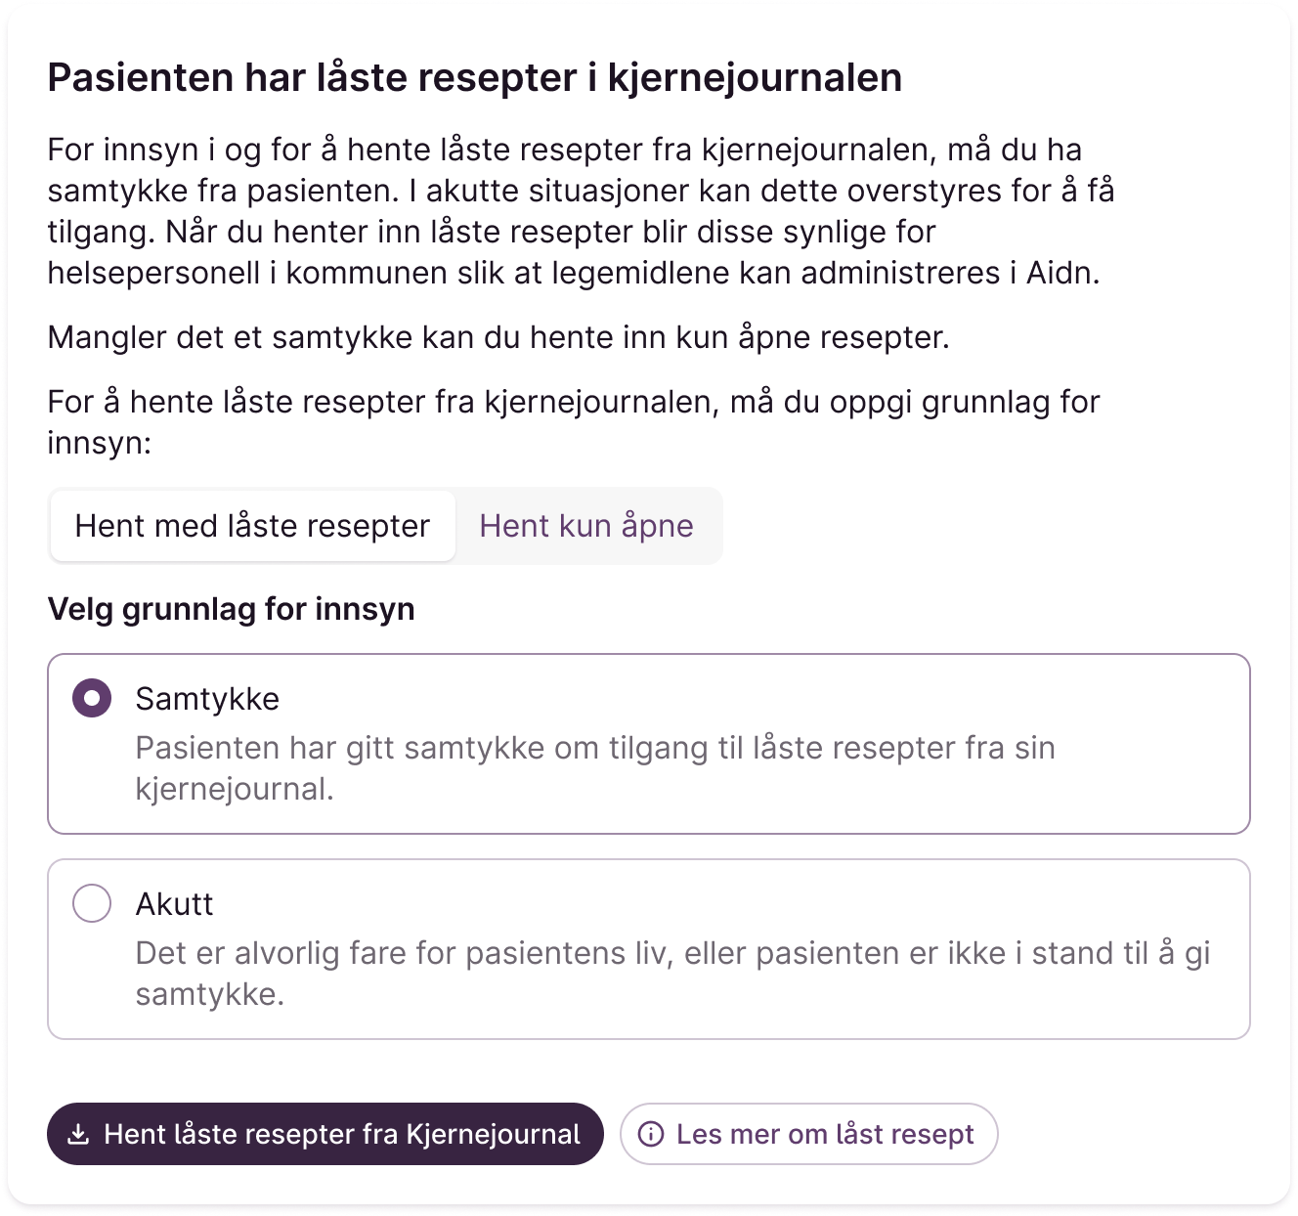1298x1216 pixels.
Task: Switch to the Hent med låste resepter tab
Action: 252,526
